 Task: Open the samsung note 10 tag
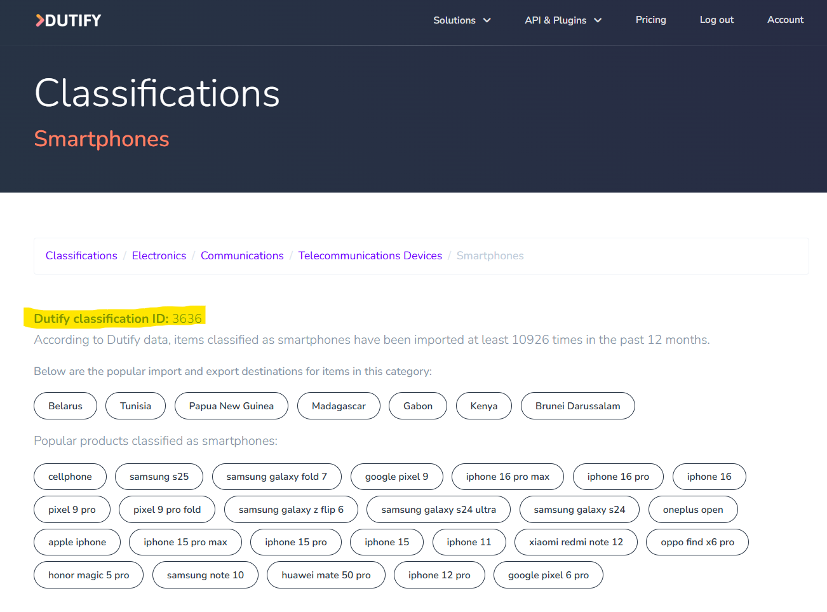pyautogui.click(x=205, y=575)
